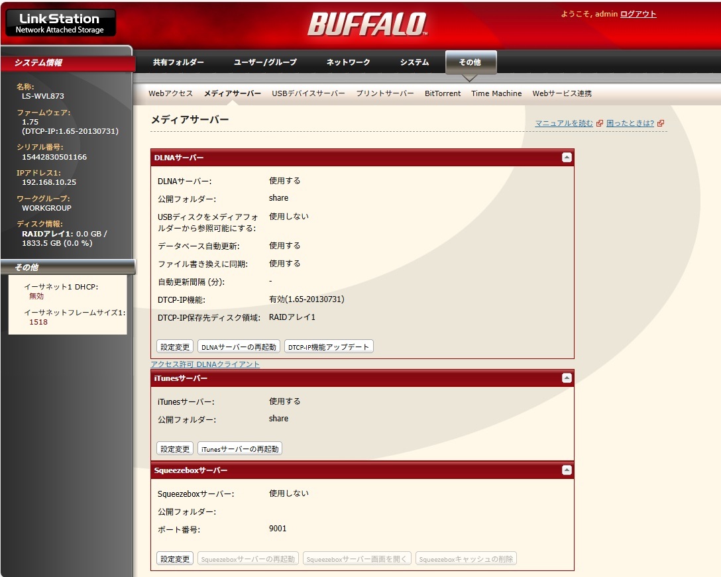Click the その他 sidebar header

[x=68, y=267]
